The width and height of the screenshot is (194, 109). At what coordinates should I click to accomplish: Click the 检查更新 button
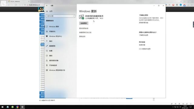click(x=84, y=23)
